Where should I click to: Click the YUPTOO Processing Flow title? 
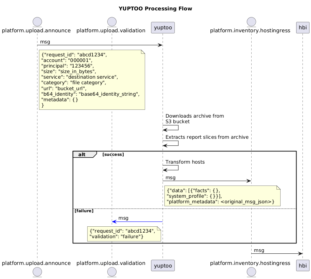tap(155, 9)
